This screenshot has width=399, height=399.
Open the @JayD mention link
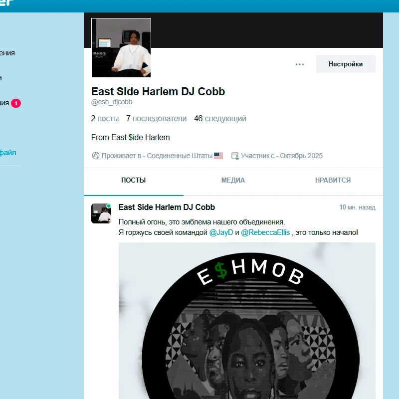(221, 232)
